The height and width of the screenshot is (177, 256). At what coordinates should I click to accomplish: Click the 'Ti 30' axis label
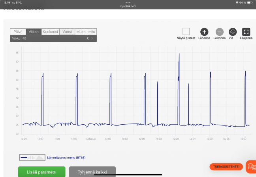(57, 139)
